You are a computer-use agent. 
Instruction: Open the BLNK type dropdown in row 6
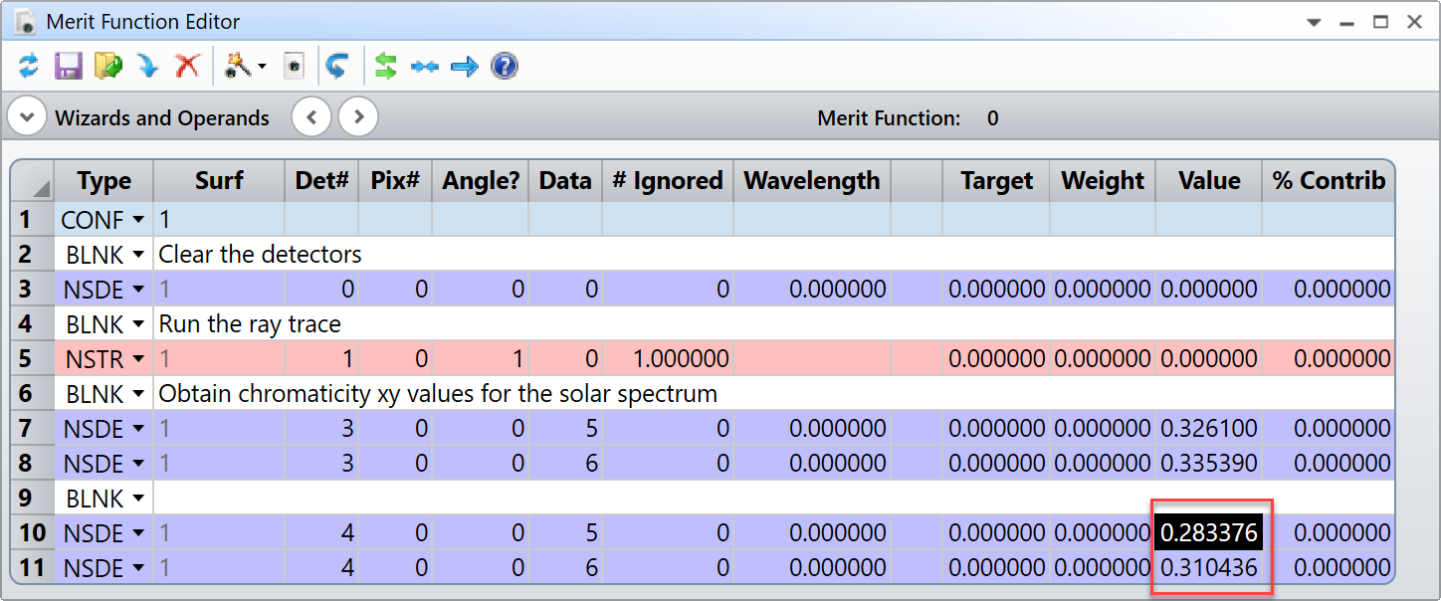tap(138, 394)
